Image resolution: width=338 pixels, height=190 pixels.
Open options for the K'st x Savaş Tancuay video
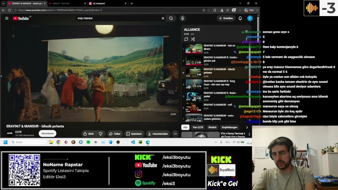pos(249,134)
